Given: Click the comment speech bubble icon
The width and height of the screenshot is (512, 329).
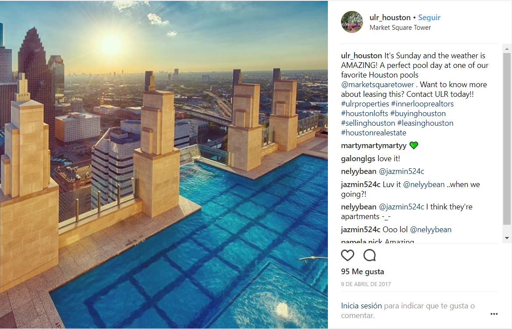Looking at the screenshot, I should [x=370, y=255].
